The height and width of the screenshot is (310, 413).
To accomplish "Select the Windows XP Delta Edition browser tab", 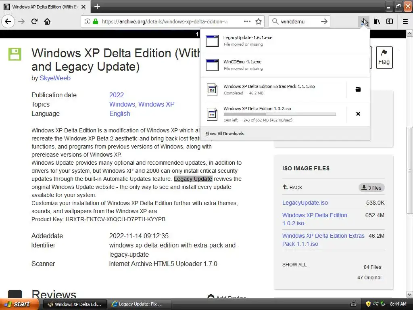I will pos(45,7).
